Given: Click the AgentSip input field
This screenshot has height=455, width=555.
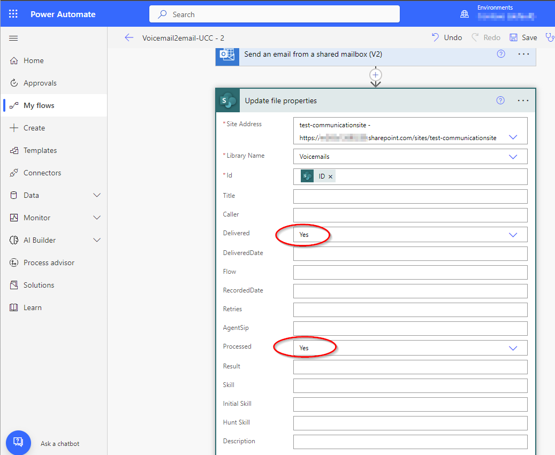Looking at the screenshot, I should pos(410,329).
